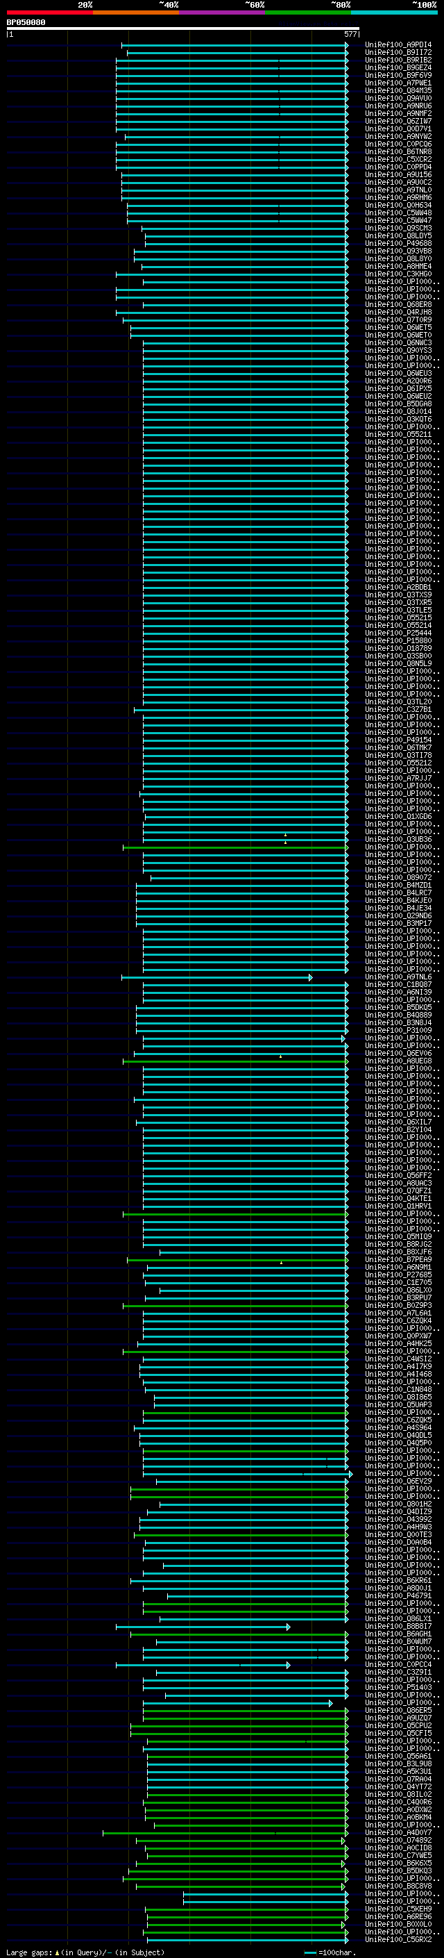
Task: Click UniRef100_B6TNR8 hit label
Action: [x=398, y=151]
